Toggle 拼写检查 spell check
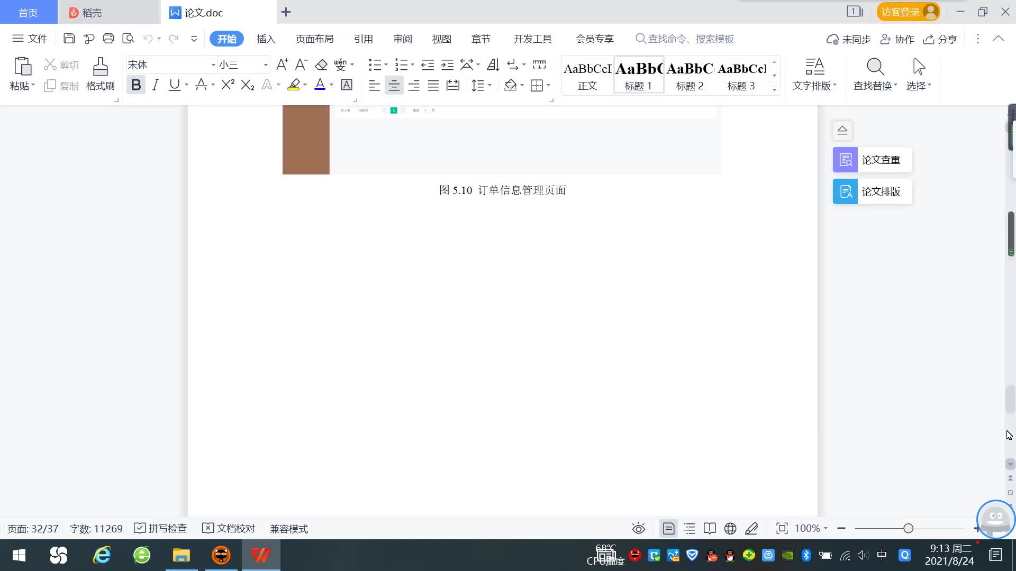The image size is (1016, 571). [x=160, y=528]
